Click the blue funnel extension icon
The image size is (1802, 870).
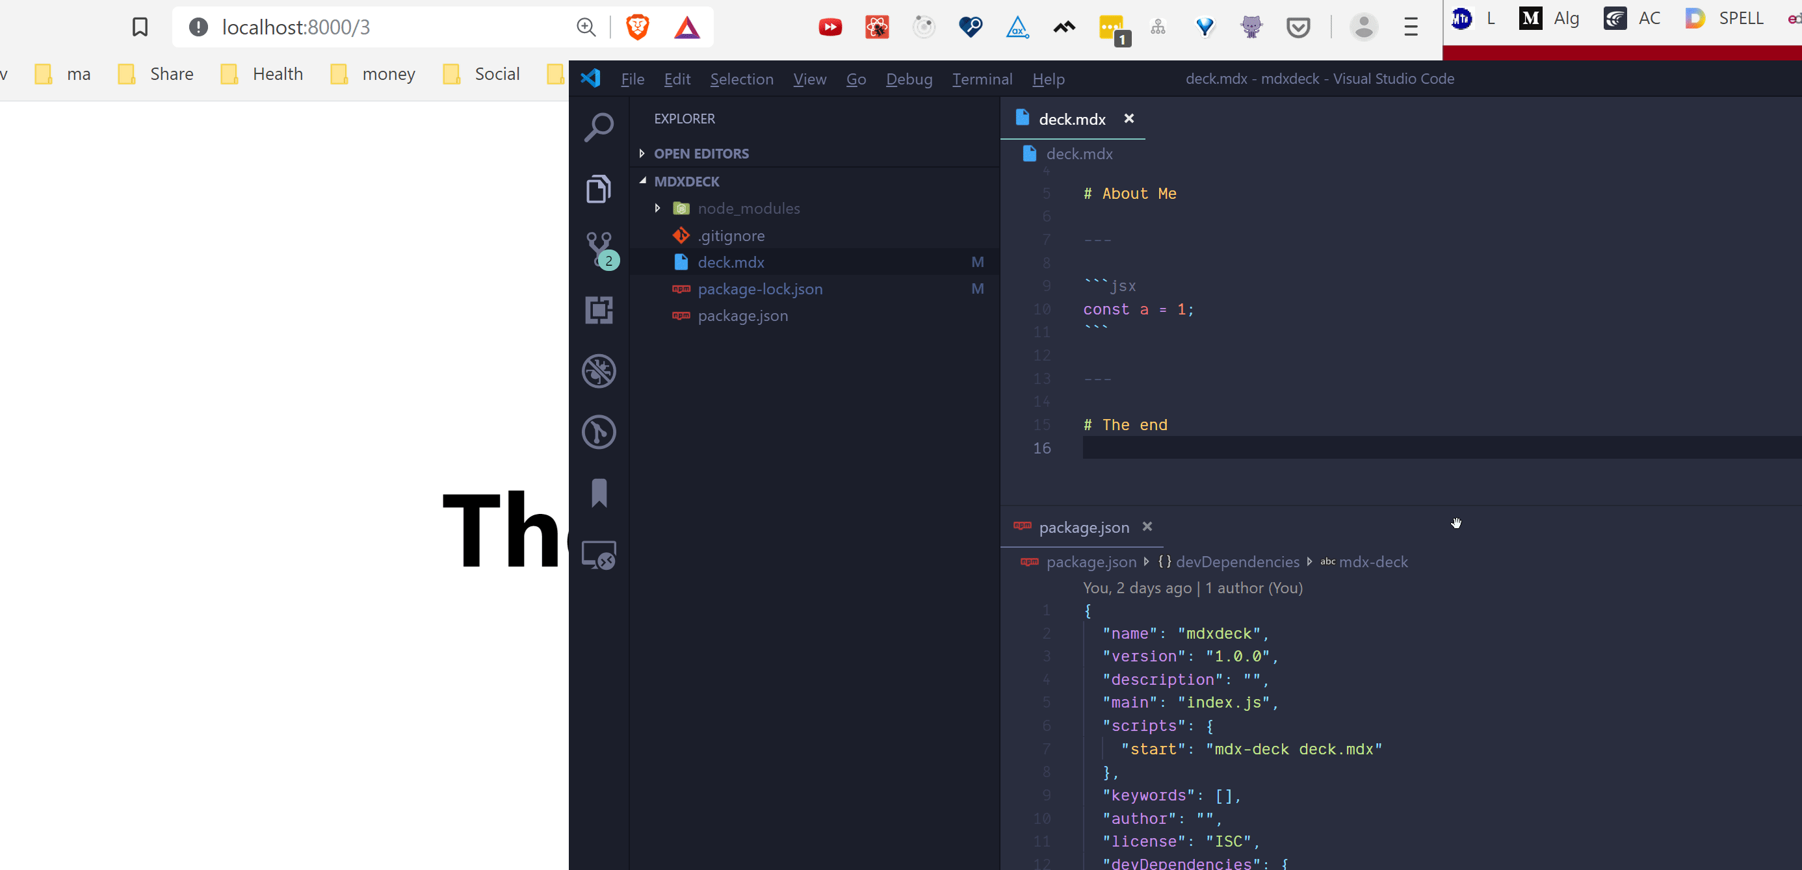1205,27
